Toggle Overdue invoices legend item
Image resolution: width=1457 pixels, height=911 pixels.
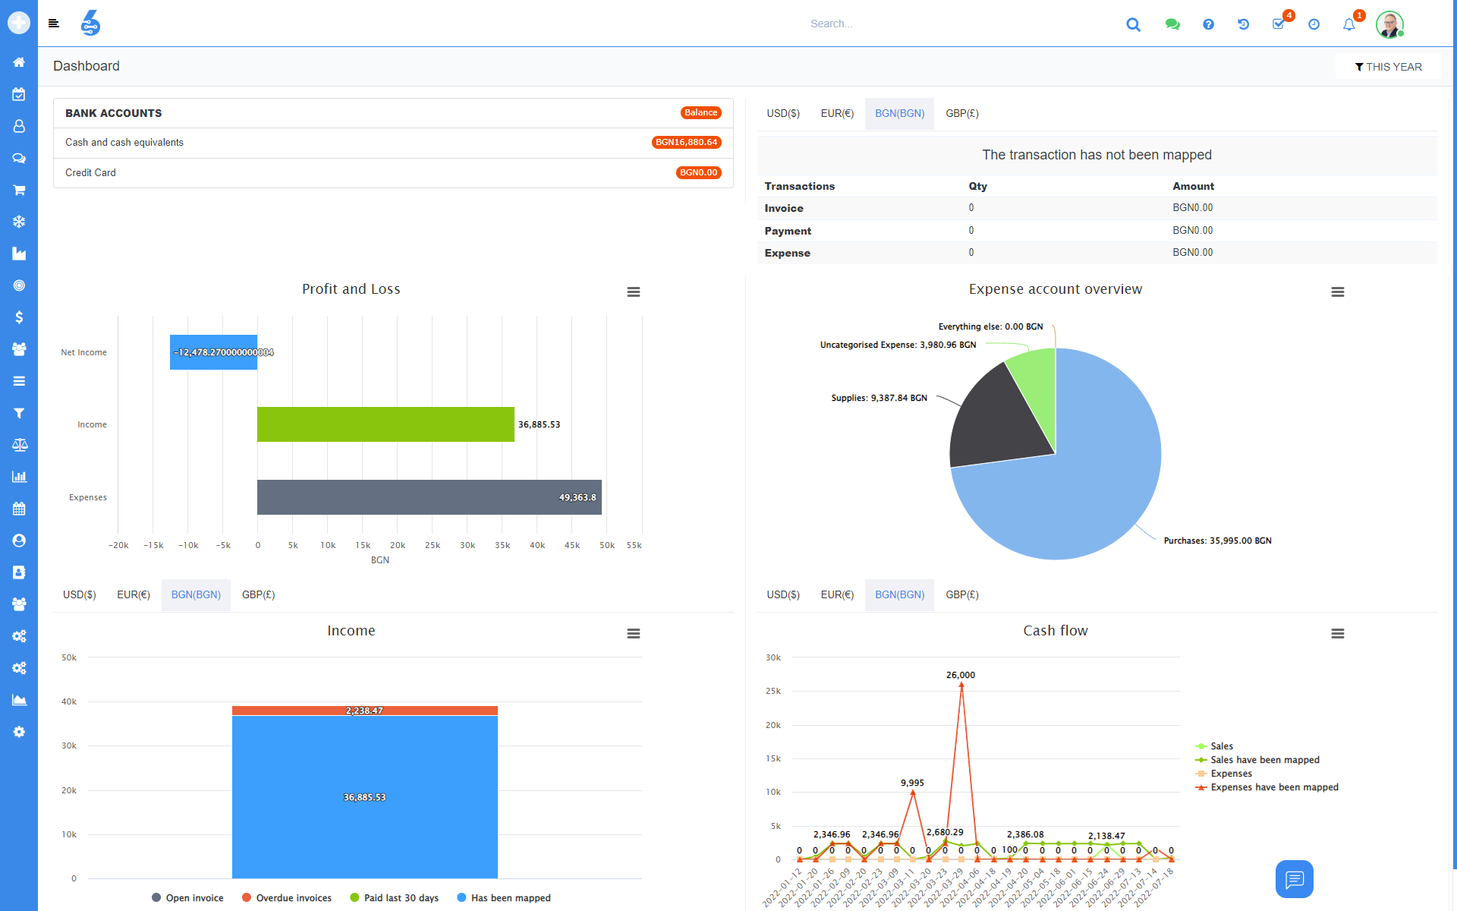287,897
